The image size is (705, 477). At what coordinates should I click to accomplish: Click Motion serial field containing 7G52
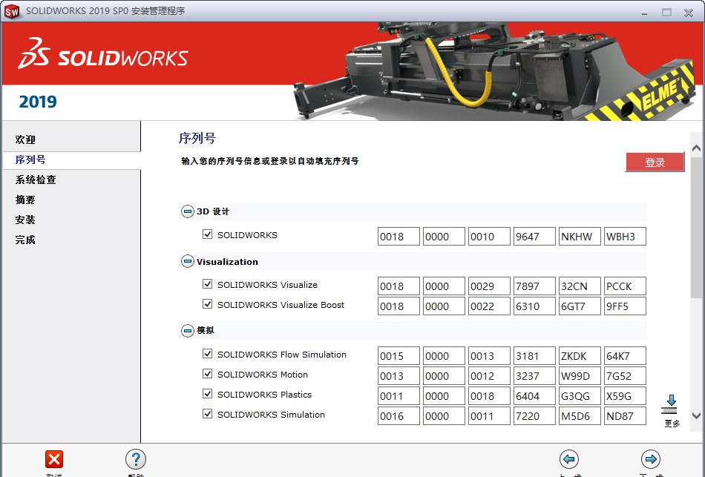625,376
